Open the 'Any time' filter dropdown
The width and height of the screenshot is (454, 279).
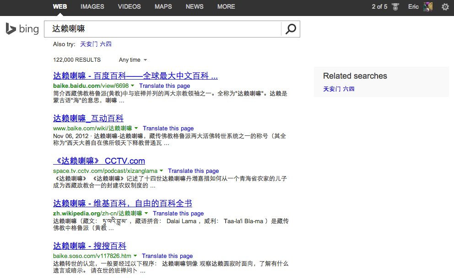pyautogui.click(x=133, y=60)
